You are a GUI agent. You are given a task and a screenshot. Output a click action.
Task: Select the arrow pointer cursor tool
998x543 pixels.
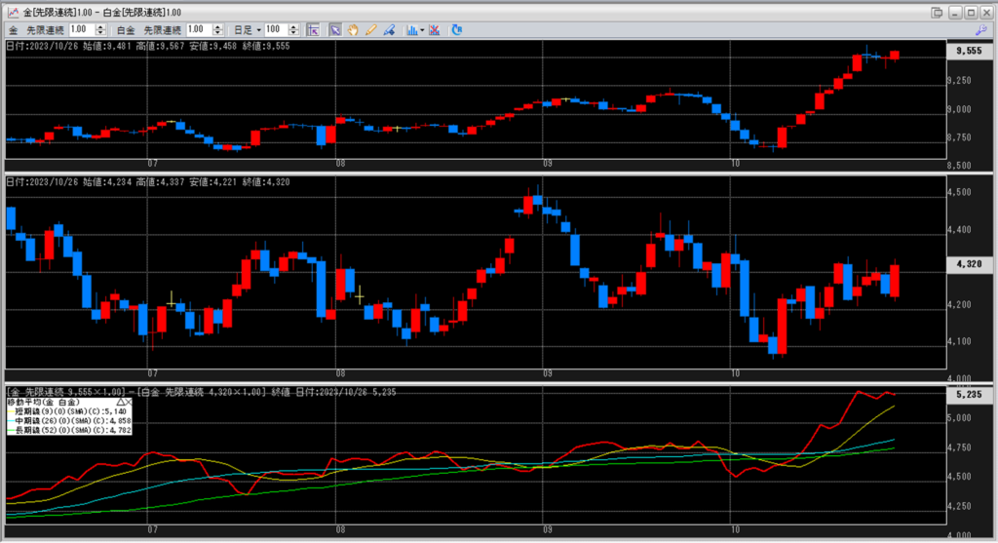(x=334, y=30)
